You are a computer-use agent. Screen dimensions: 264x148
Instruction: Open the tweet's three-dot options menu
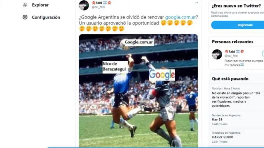coord(196,3)
